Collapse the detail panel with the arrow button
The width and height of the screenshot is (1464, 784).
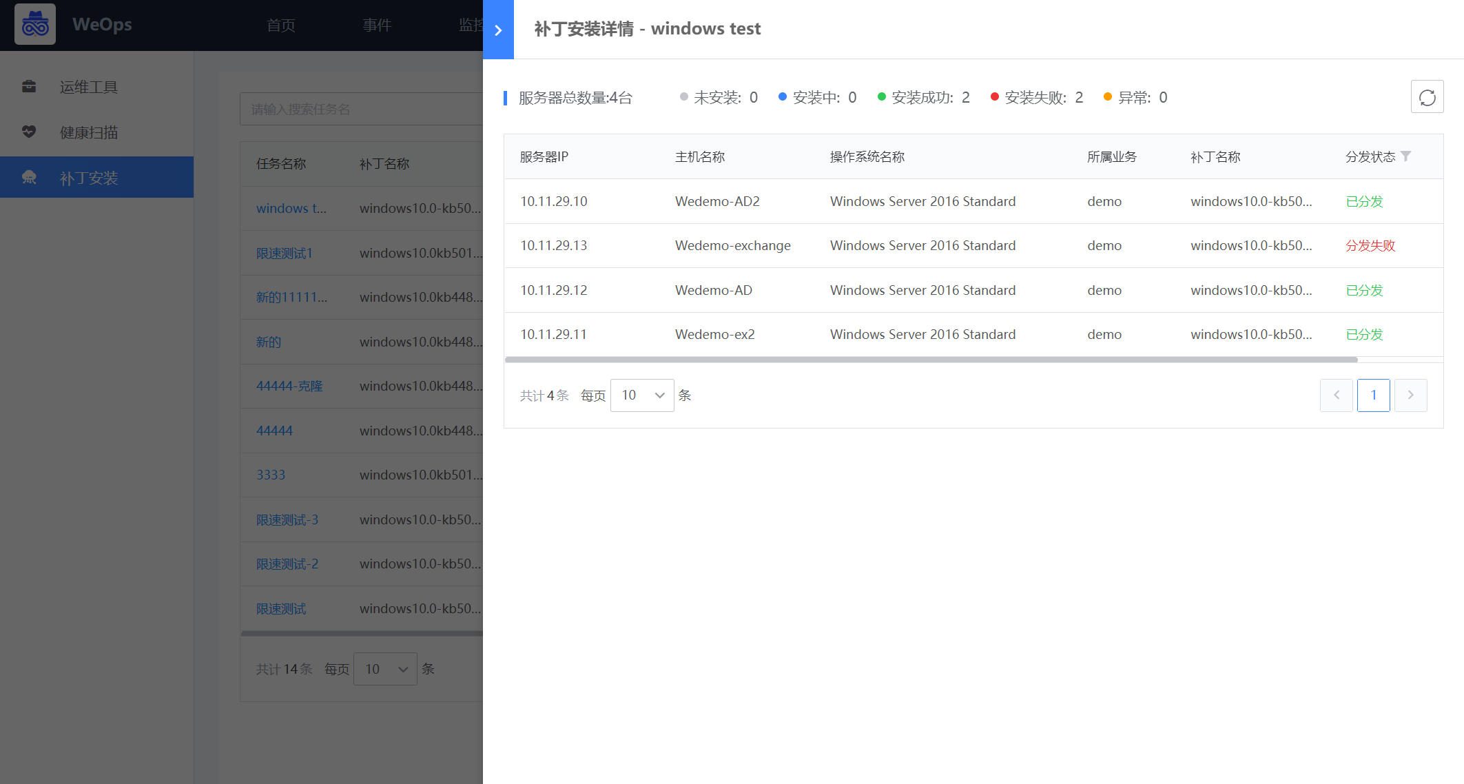(498, 30)
